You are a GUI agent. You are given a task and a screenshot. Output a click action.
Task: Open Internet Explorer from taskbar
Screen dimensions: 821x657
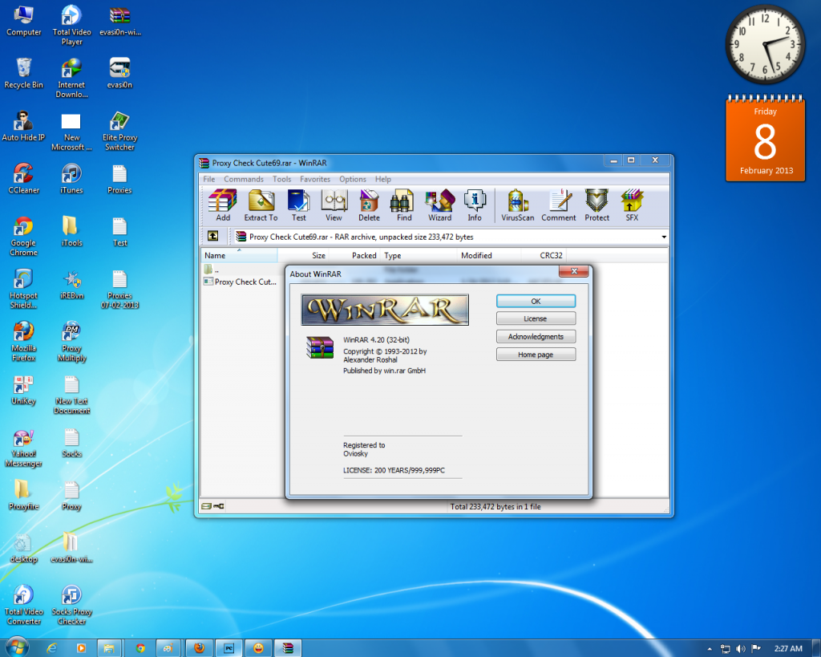51,648
